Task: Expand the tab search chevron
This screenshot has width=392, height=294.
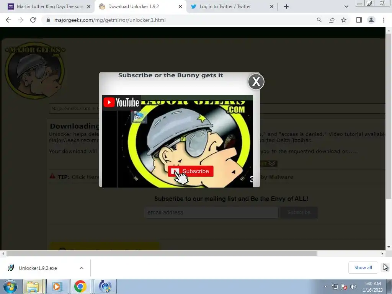Action: coord(346,7)
